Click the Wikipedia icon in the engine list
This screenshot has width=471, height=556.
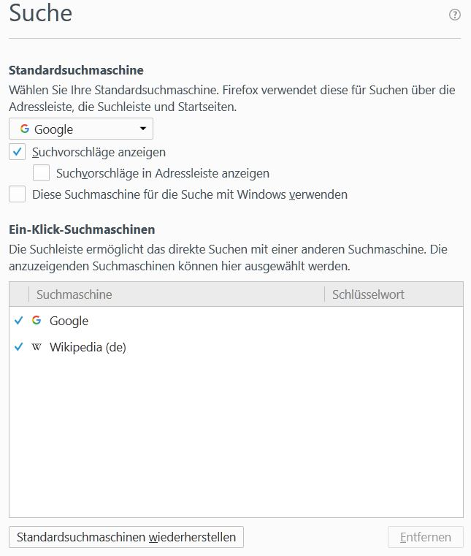tap(37, 347)
